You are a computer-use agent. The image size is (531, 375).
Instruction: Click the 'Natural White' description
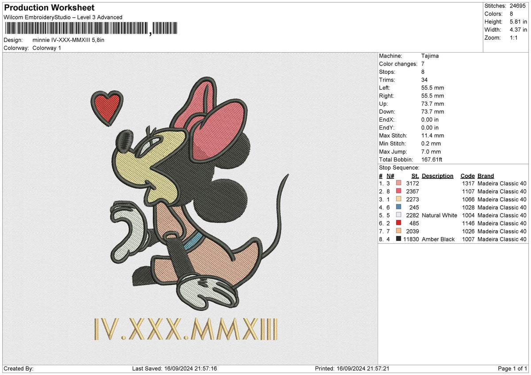point(439,215)
